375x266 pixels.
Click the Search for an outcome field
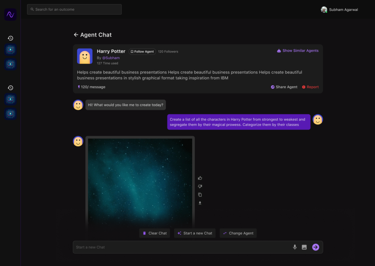pyautogui.click(x=74, y=9)
